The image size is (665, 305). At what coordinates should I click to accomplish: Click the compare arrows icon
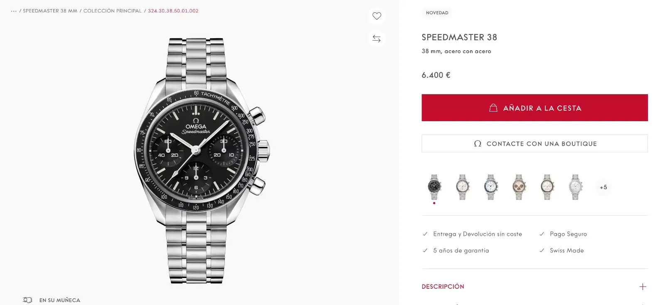(x=377, y=39)
